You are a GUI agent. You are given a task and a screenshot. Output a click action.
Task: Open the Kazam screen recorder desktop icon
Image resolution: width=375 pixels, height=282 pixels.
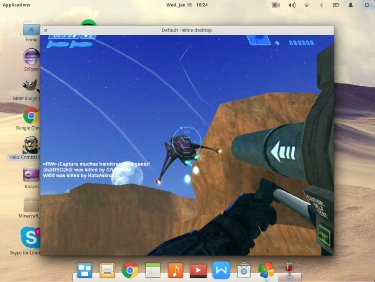pos(31,174)
